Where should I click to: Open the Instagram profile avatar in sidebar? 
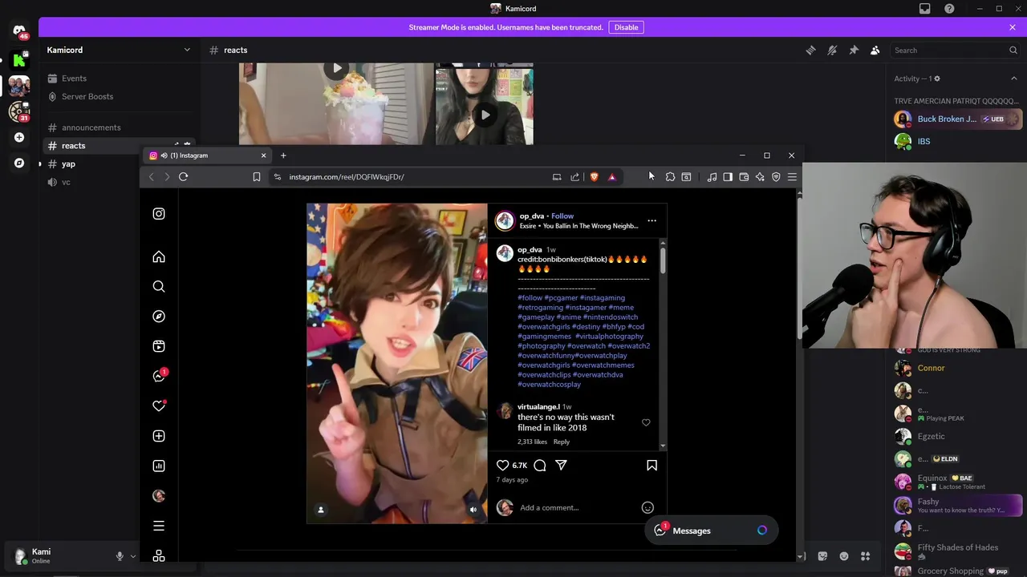click(x=159, y=496)
